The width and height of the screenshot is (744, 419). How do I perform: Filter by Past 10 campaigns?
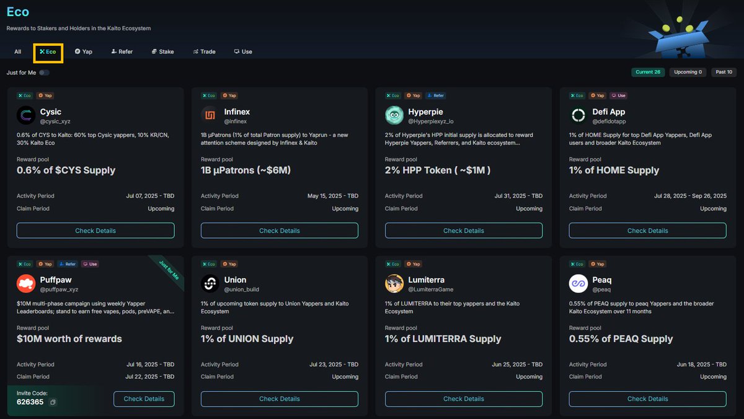(x=724, y=72)
